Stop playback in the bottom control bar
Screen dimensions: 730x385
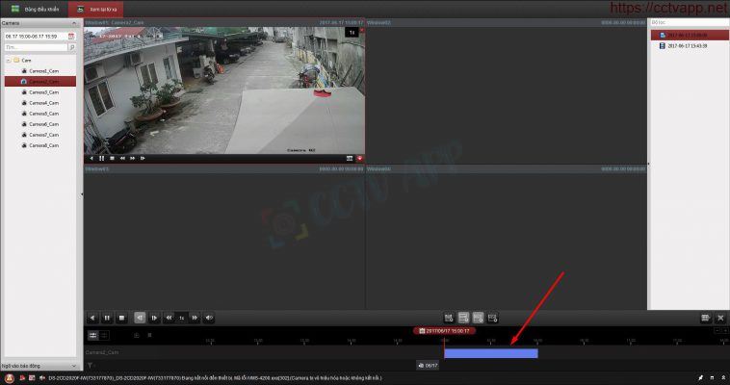click(121, 317)
